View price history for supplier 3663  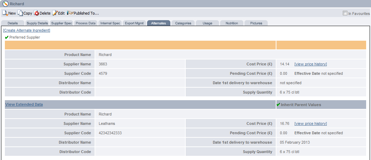[310, 64]
